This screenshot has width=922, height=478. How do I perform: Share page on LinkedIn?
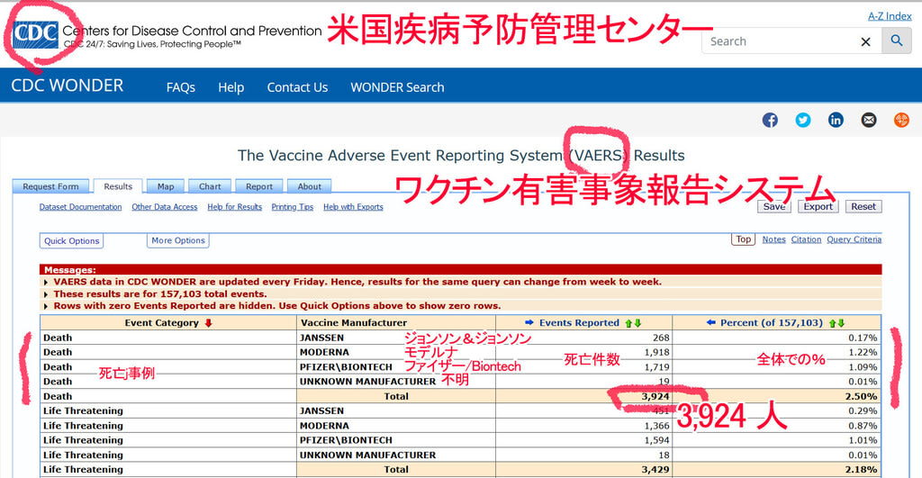836,120
